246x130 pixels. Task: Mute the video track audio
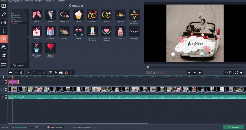click(x=6, y=90)
